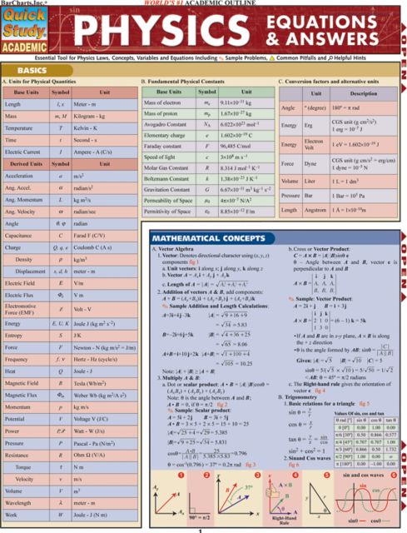The width and height of the screenshot is (407, 533).
Task: Click the Tesla (Wb/m²) unit cell
Action: click(105, 383)
